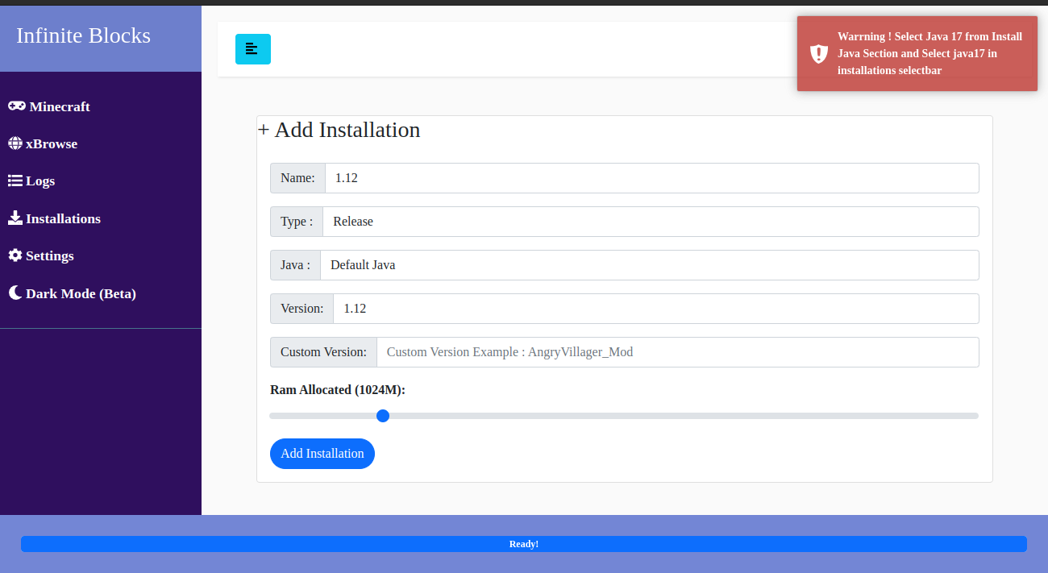Screen dimensions: 1048x573
Task: Toggle the sidebar with the cyan menu button
Action: click(x=253, y=49)
